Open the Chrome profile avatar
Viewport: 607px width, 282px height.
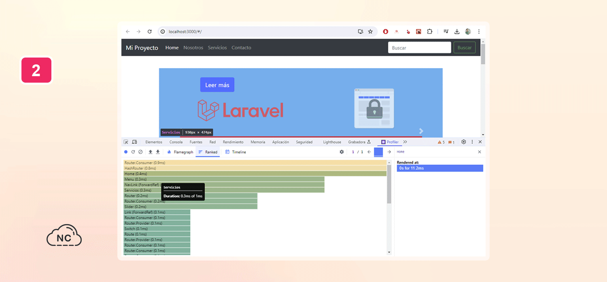468,32
